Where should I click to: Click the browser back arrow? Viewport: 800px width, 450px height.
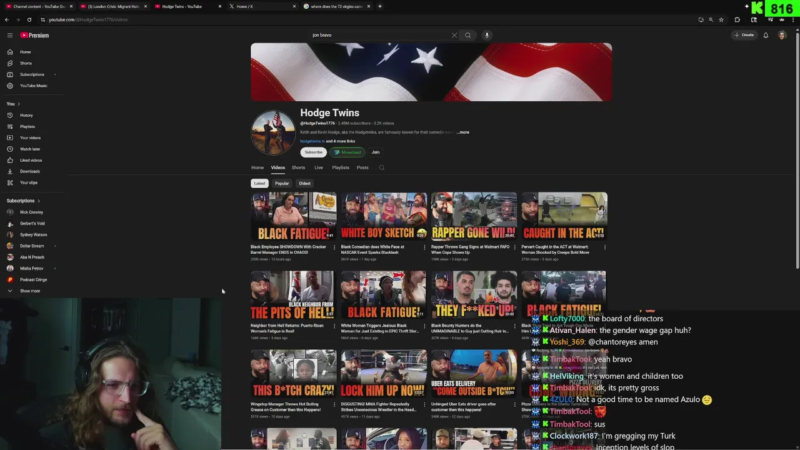[7, 19]
